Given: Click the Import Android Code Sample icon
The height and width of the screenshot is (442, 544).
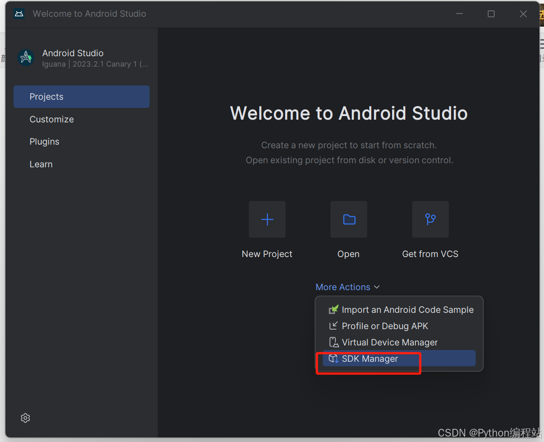Looking at the screenshot, I should [334, 310].
